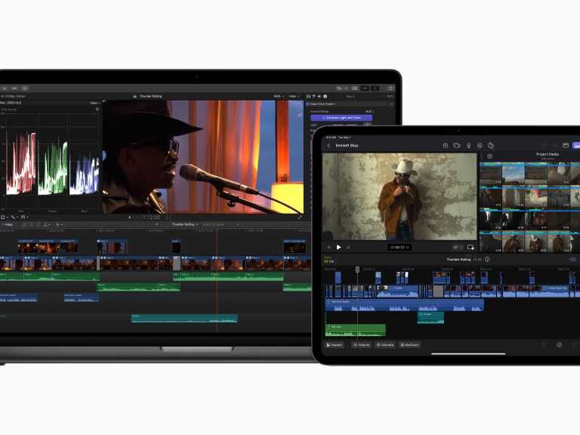This screenshot has height=435, width=580.
Task: Tap the iPad viewer timecode readout
Action: 399,247
